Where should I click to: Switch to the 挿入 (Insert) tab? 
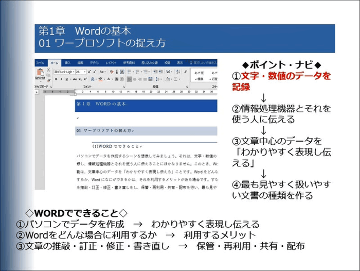click(x=67, y=63)
